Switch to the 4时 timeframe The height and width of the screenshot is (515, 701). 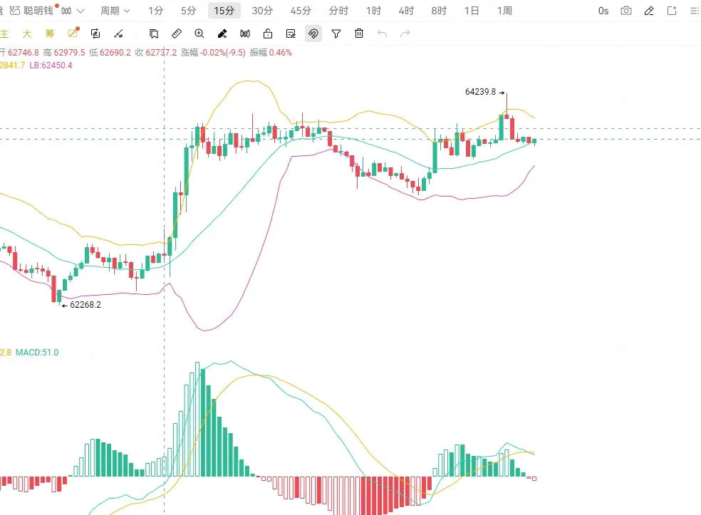pos(406,11)
